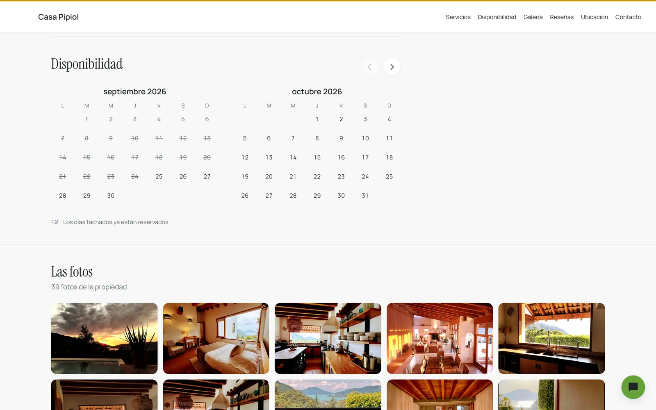
Task: Select October 1 in the calendar
Action: [x=317, y=119]
